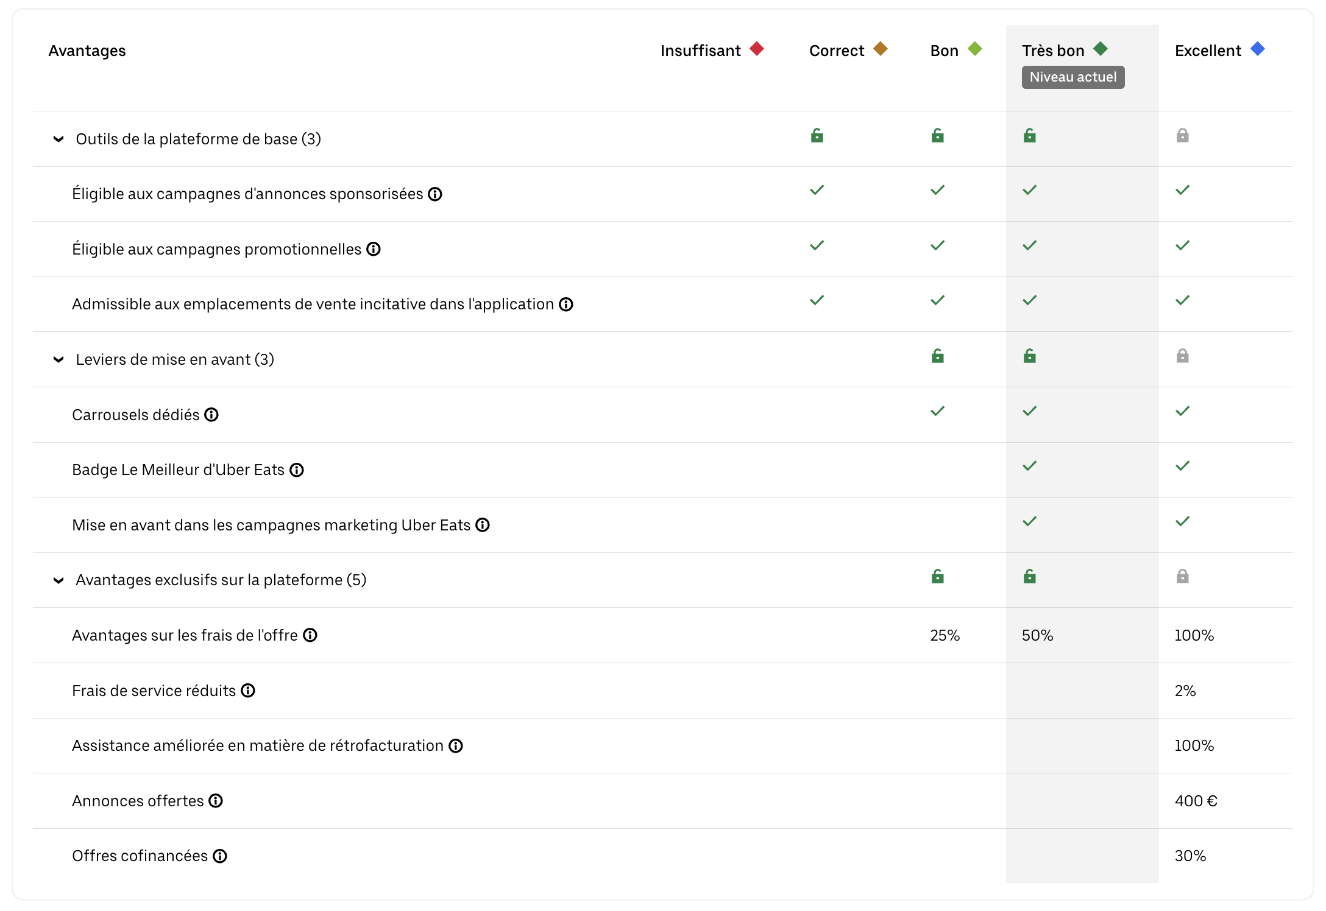Click Badge Le Meilleur d'Uber Eats label
The height and width of the screenshot is (911, 1326).
(x=179, y=470)
